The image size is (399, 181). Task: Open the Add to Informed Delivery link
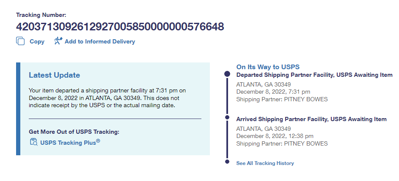[100, 41]
